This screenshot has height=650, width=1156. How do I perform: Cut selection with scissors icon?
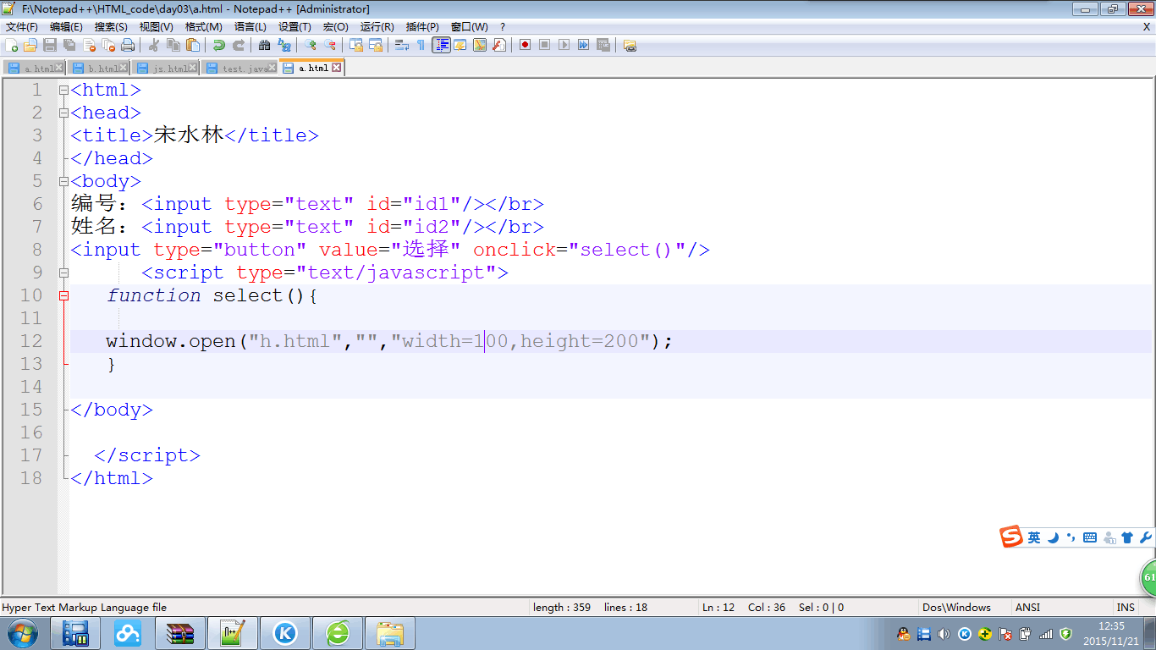[x=153, y=45]
